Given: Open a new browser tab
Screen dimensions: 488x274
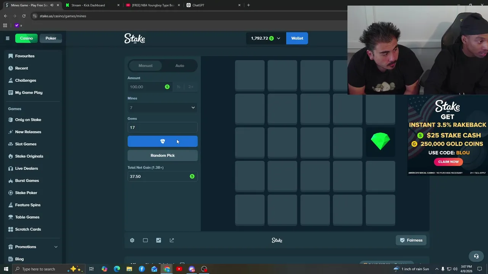Looking at the screenshot, I should pos(249,5).
